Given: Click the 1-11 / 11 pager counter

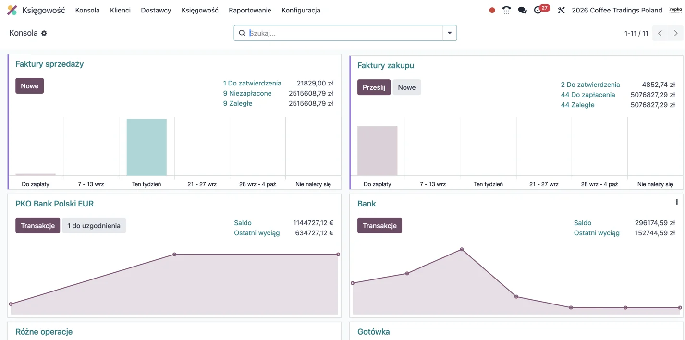Looking at the screenshot, I should tap(636, 33).
